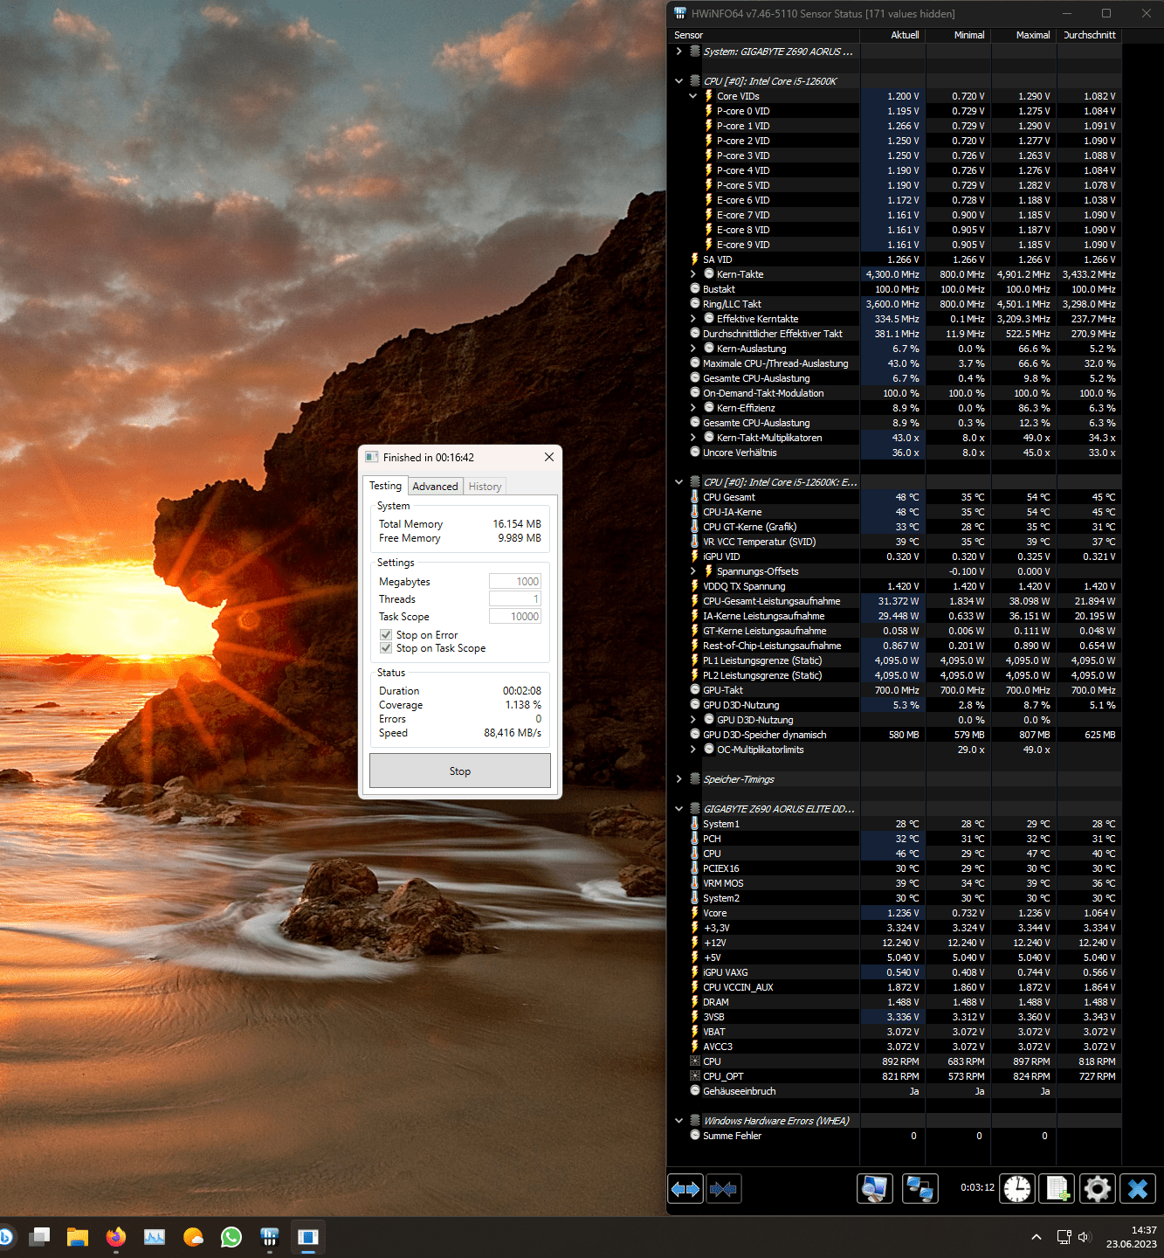Click the Megabytes input field
The image size is (1164, 1258).
(515, 582)
